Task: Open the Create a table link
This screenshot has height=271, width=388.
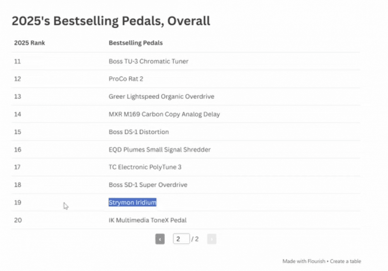Action: (345, 261)
